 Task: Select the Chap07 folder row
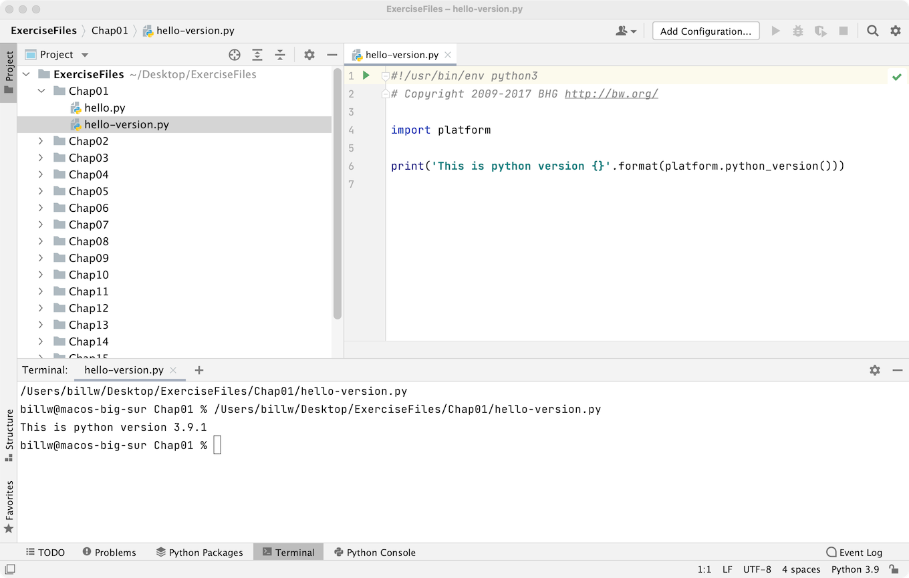click(x=174, y=225)
